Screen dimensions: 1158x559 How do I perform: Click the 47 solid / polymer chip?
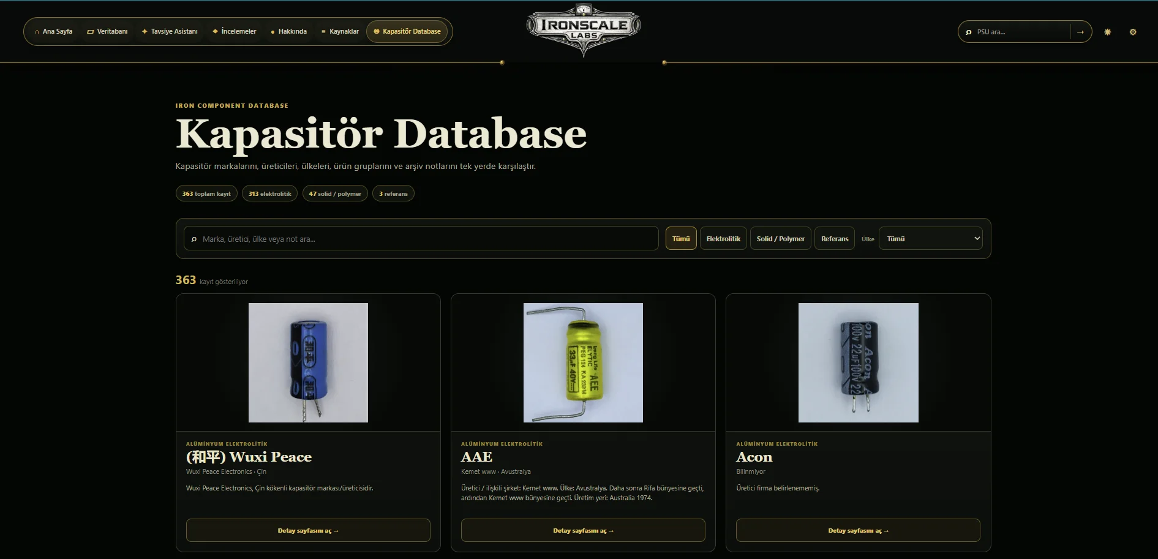coord(335,193)
